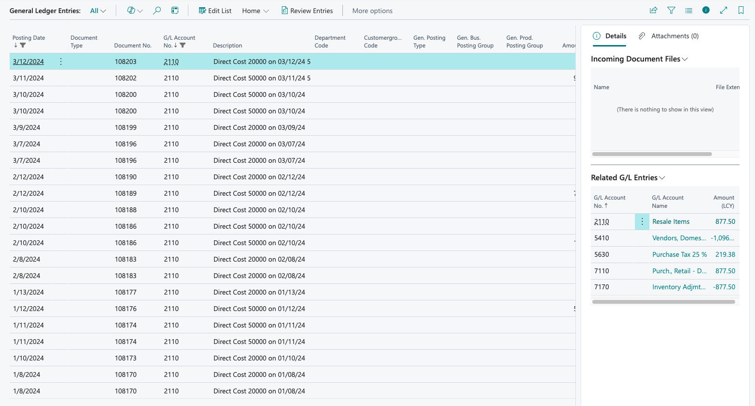Open row menu for posting date 3/12/2024

(x=61, y=62)
